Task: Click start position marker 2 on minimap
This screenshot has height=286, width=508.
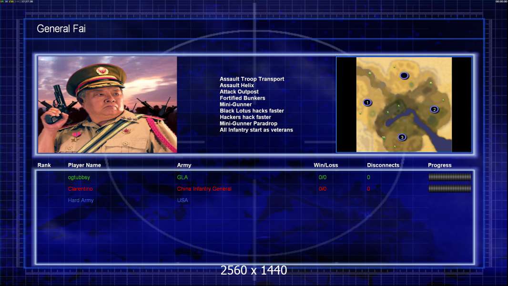Action: (x=435, y=110)
